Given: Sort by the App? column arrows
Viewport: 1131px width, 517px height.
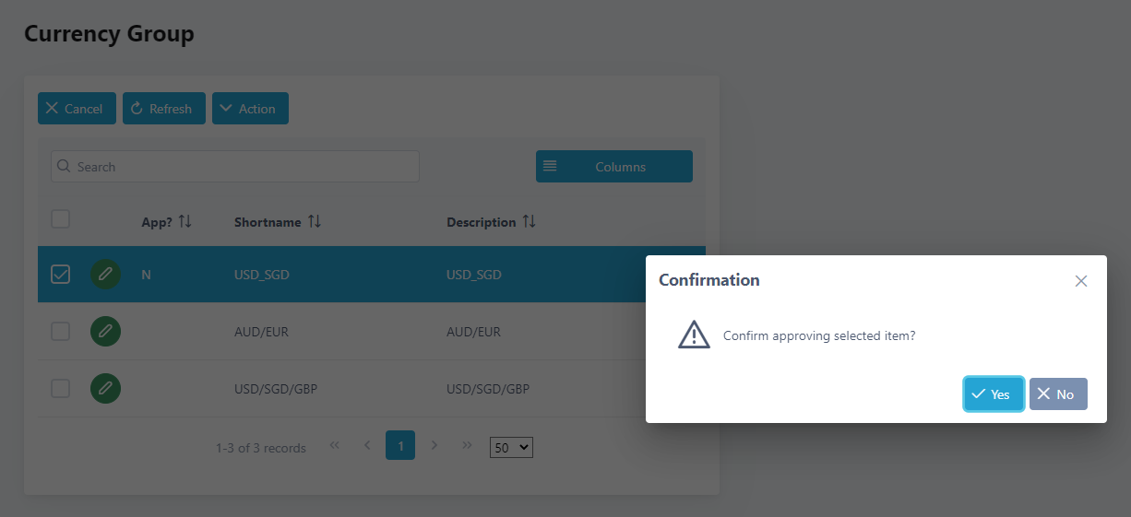Looking at the screenshot, I should tap(185, 222).
